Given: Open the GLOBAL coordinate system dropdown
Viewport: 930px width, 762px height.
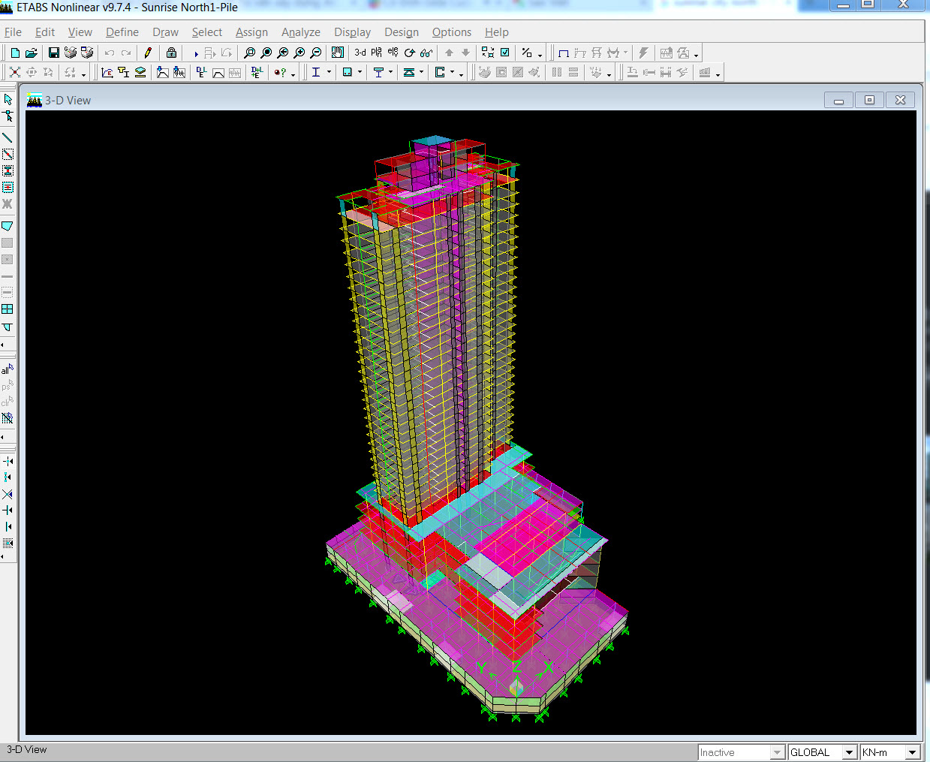Looking at the screenshot, I should [x=850, y=752].
